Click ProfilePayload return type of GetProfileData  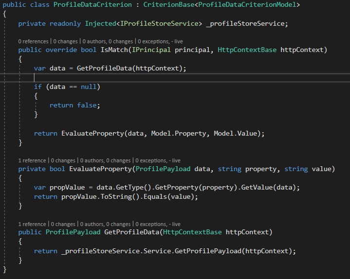click(73, 232)
